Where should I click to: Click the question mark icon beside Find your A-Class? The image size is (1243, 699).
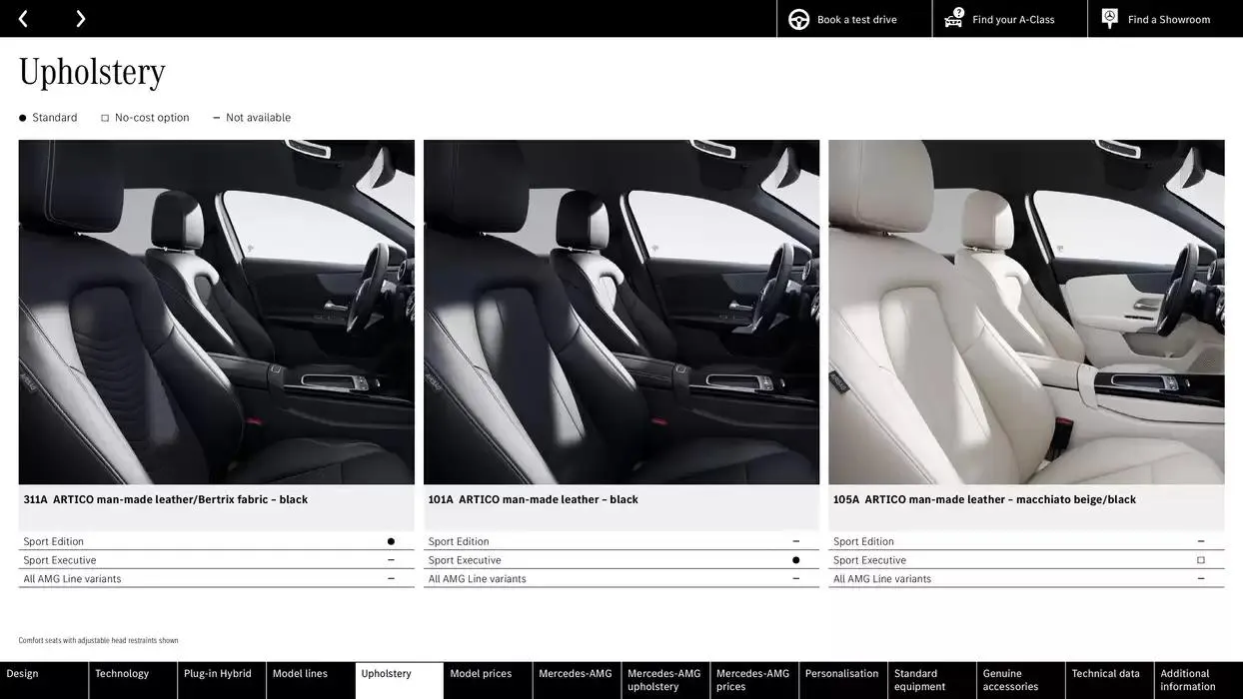click(x=957, y=14)
